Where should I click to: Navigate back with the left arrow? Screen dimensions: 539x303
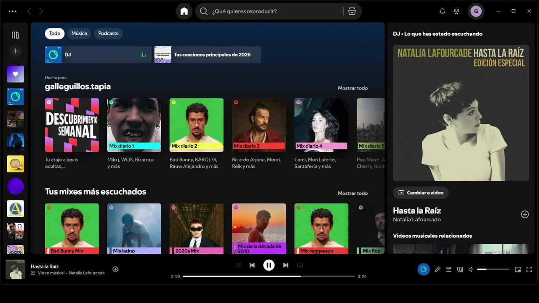29,11
